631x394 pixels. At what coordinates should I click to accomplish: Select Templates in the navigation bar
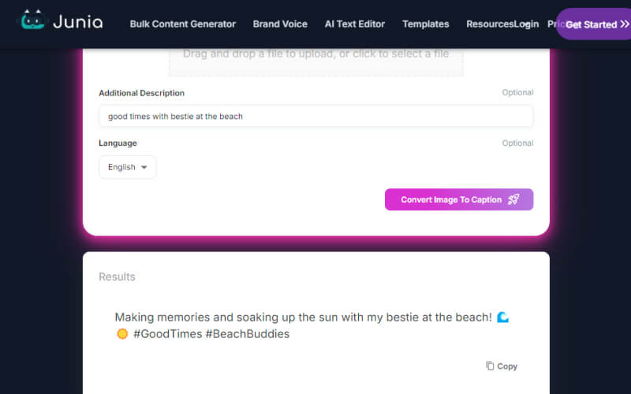coord(425,24)
